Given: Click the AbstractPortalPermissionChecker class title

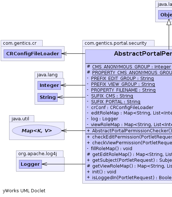Looking at the screenshot, I should coord(143,54).
